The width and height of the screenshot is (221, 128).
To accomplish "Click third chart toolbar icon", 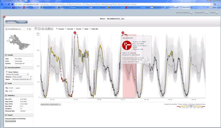I will point(43,29).
